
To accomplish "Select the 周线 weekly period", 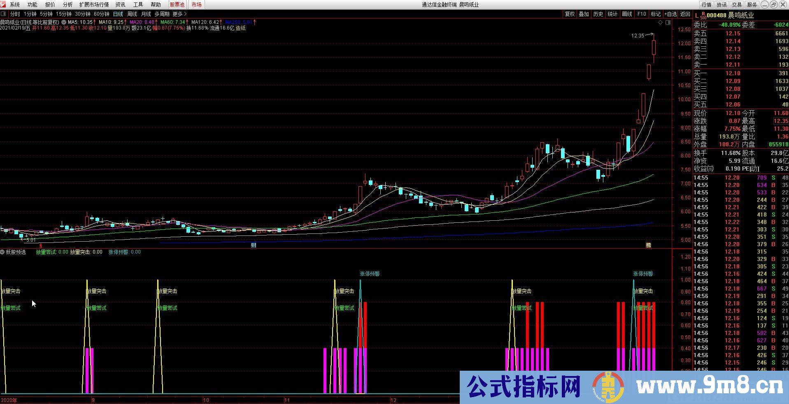I will (x=132, y=14).
